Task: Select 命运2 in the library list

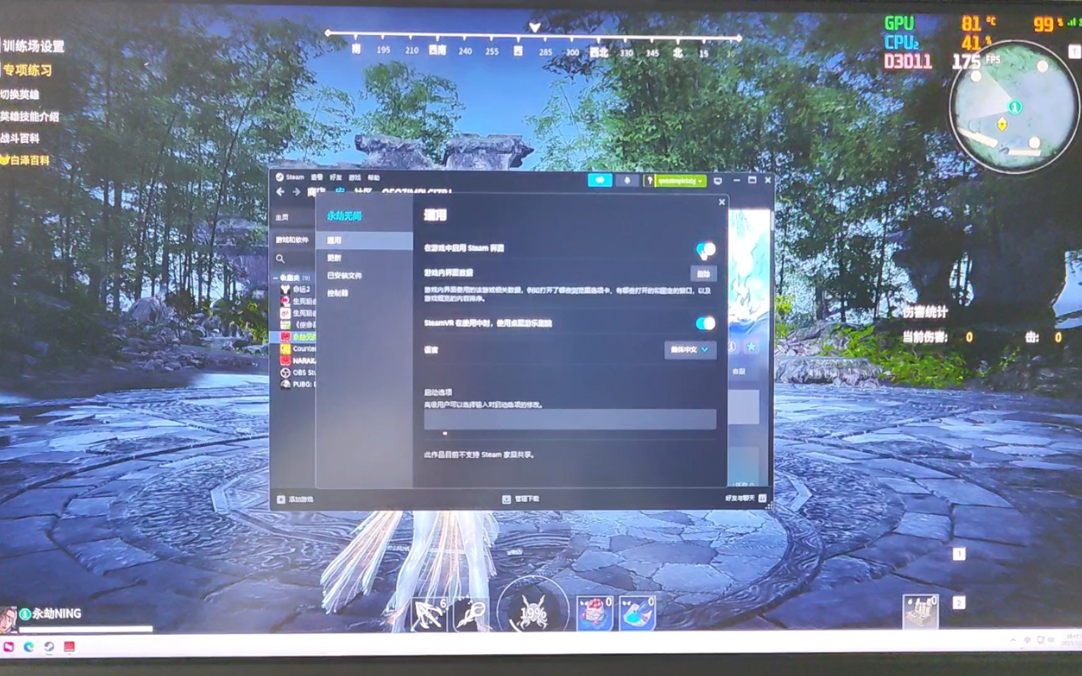Action: coord(296,289)
